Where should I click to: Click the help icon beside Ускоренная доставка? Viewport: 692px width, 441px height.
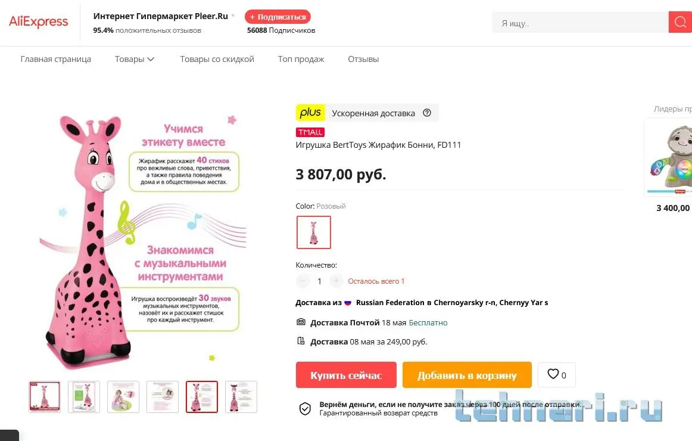point(427,113)
